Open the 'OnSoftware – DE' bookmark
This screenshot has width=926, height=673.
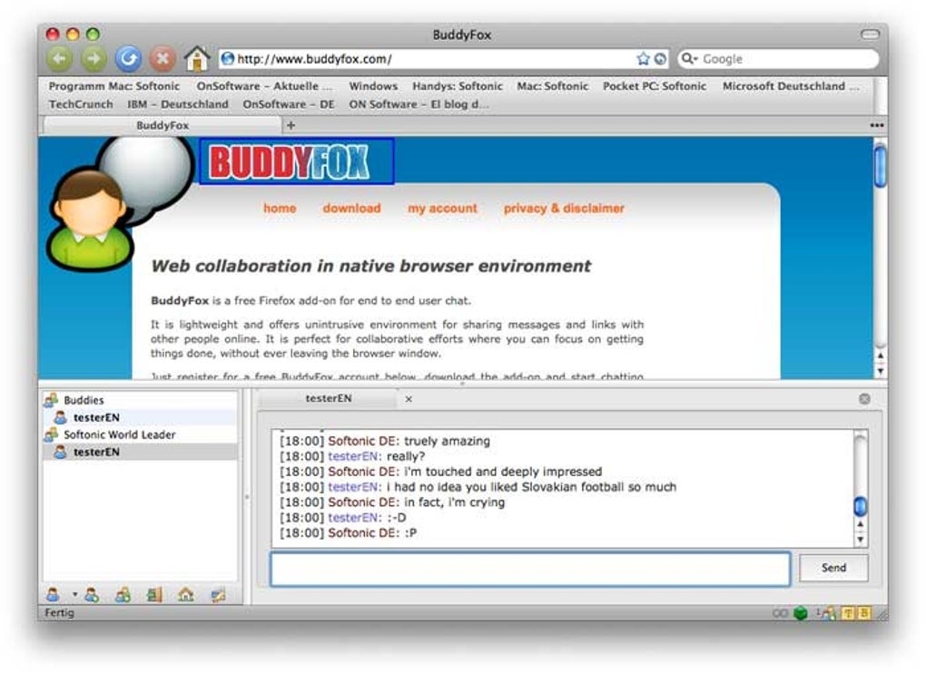coord(289,104)
